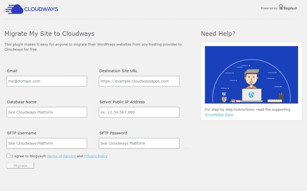The width and height of the screenshot is (307, 191).
Task: Open the Privacy Policy link
Action: click(96, 156)
